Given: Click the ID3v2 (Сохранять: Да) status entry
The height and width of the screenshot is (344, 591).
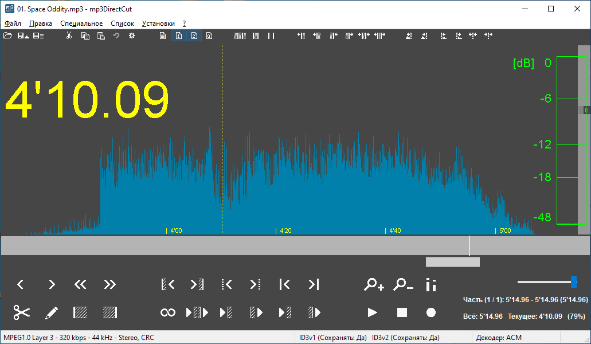Looking at the screenshot, I should point(405,338).
